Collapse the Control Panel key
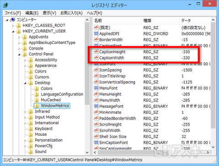The image size is (219, 166). point(19,55)
